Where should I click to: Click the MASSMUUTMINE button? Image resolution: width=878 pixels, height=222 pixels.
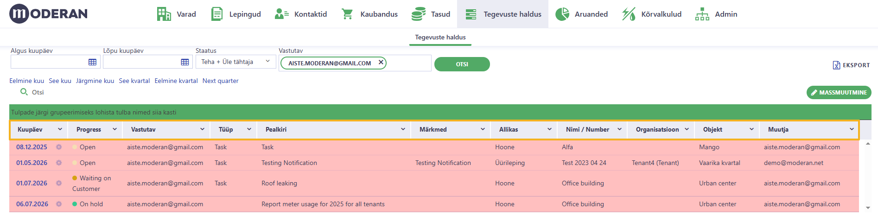(839, 92)
